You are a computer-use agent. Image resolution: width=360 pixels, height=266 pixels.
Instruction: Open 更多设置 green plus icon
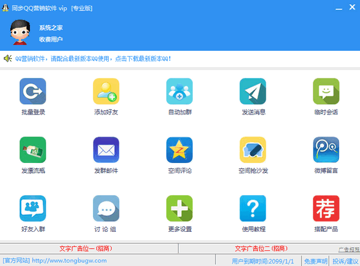(x=179, y=208)
